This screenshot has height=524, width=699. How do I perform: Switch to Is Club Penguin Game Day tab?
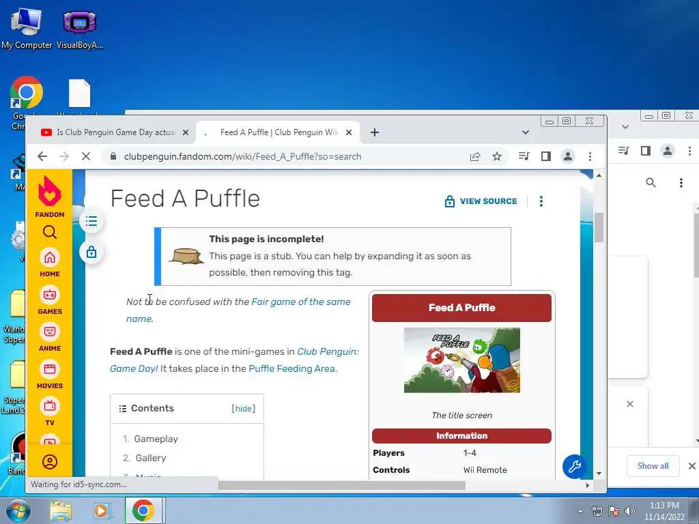coord(115,132)
